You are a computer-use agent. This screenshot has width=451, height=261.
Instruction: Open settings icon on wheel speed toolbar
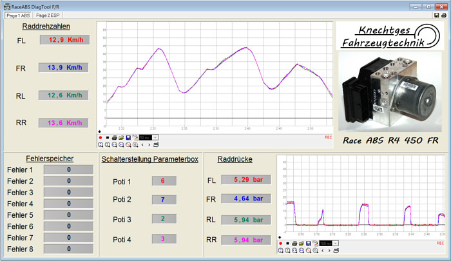[x=156, y=145]
